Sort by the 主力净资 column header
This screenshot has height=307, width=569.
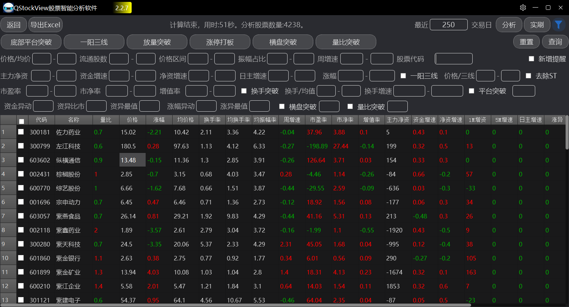(398, 120)
